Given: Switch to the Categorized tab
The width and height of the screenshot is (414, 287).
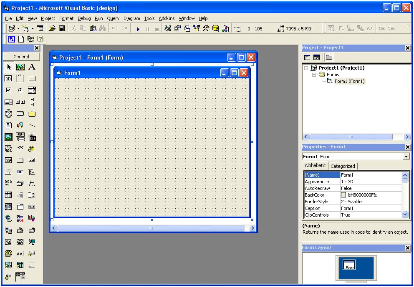Looking at the screenshot, I should [x=343, y=166].
